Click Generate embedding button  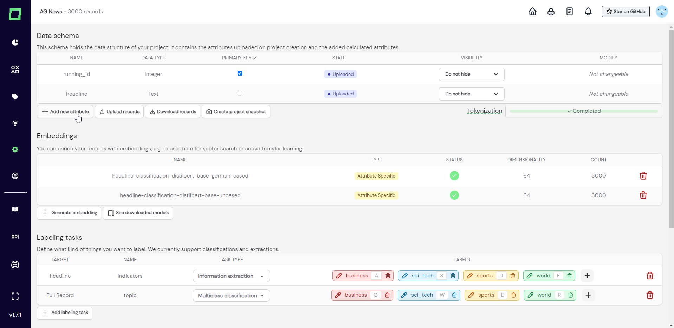pyautogui.click(x=69, y=213)
